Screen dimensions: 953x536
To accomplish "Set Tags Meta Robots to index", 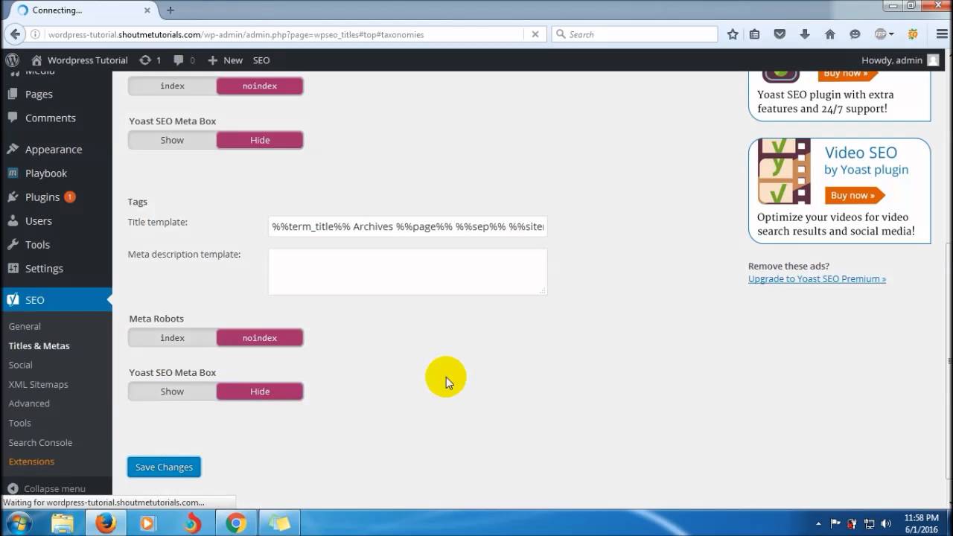I will click(172, 338).
